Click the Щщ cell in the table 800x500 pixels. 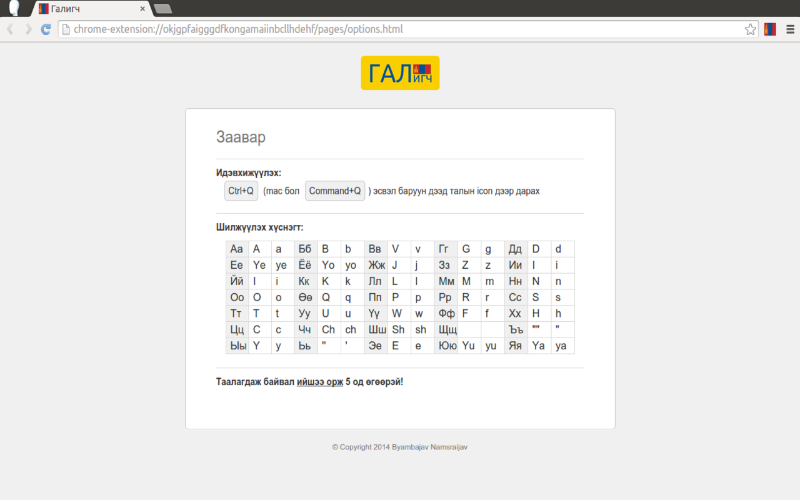click(446, 330)
